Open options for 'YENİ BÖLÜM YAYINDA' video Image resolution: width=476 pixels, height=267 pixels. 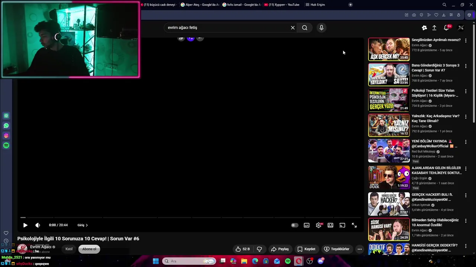pyautogui.click(x=466, y=142)
